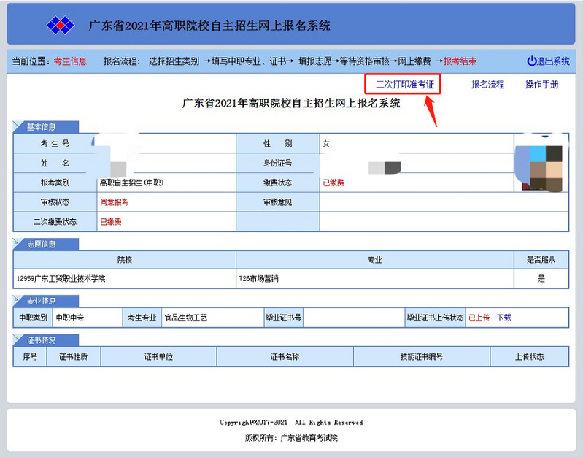Click the 毕业证书号 empty value field
The width and height of the screenshot is (583, 457).
point(354,318)
